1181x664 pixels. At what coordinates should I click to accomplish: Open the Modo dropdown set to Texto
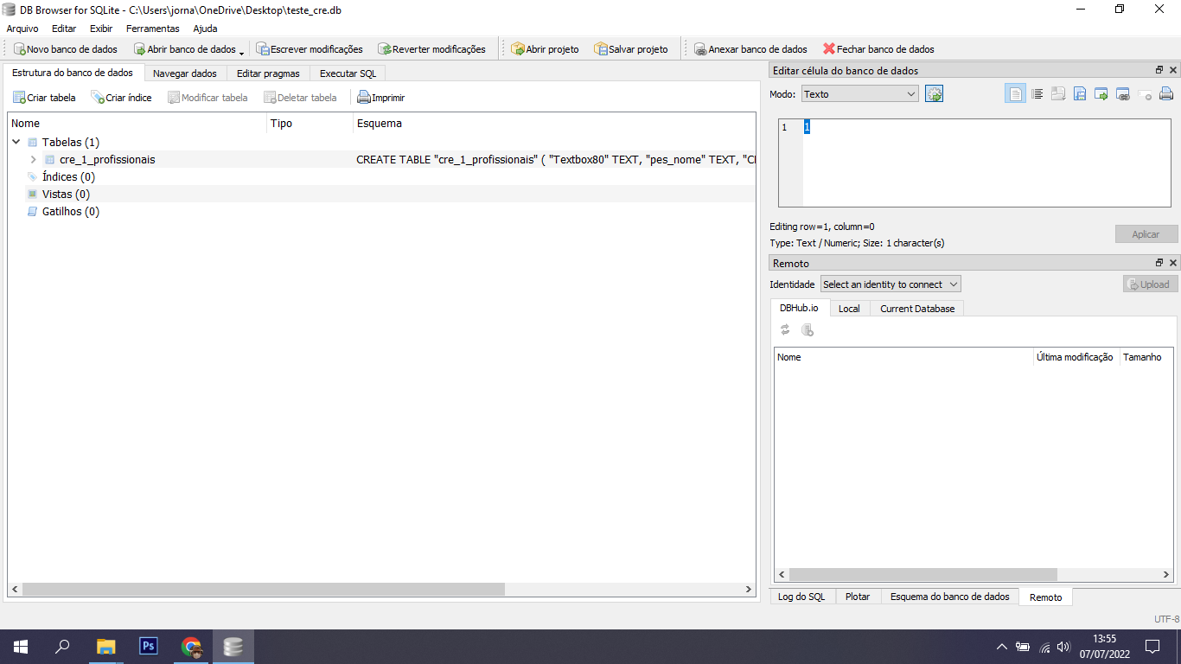click(x=859, y=93)
